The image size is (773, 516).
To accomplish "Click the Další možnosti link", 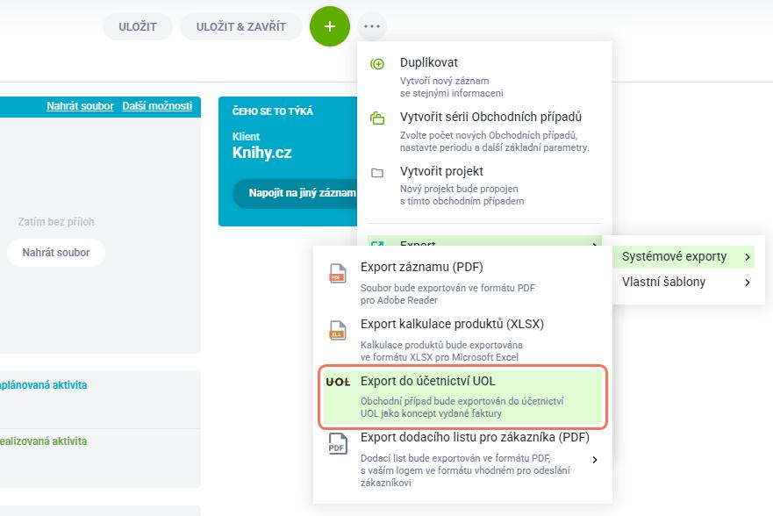I will [x=157, y=106].
